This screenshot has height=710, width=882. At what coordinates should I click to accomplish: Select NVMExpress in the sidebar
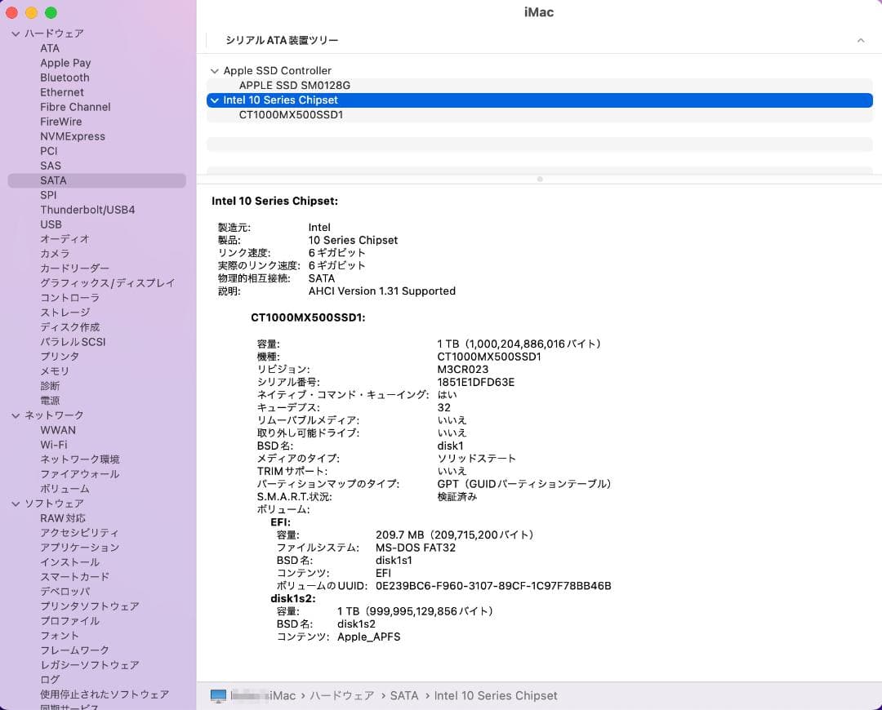pyautogui.click(x=73, y=136)
